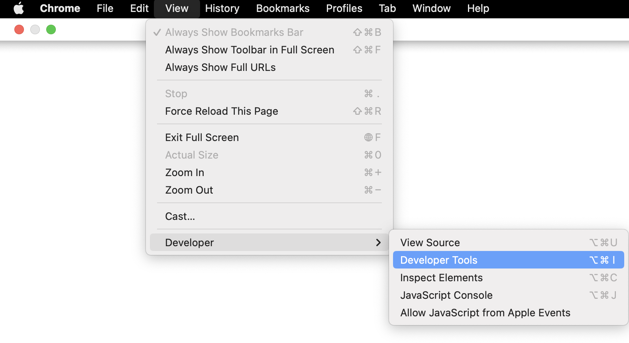Select Exit Full Screen
Viewport: 629px width, 343px height.
click(x=269, y=137)
